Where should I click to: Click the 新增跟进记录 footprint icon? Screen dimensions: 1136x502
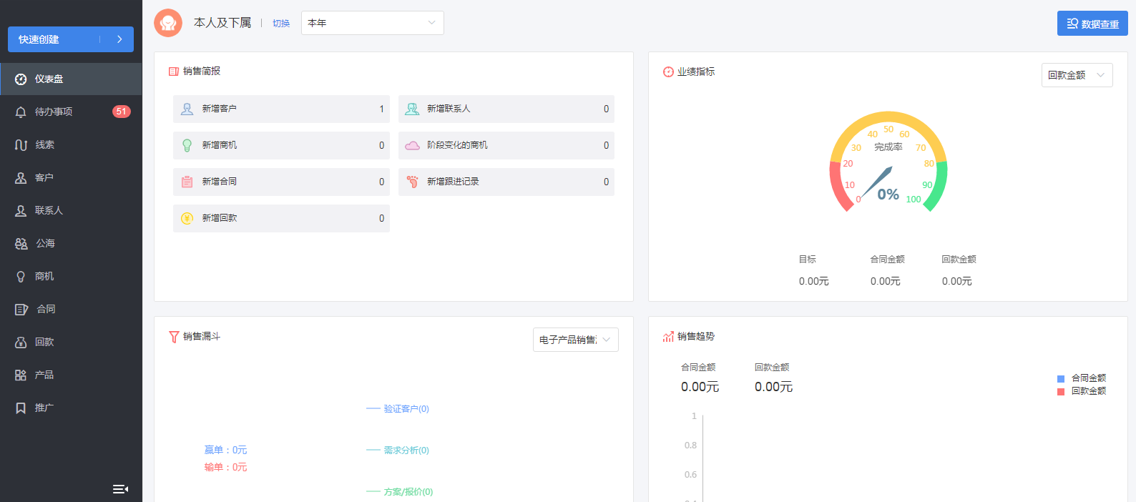413,182
